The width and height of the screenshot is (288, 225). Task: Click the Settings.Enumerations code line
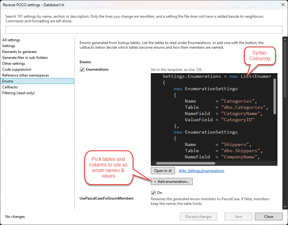(217, 76)
